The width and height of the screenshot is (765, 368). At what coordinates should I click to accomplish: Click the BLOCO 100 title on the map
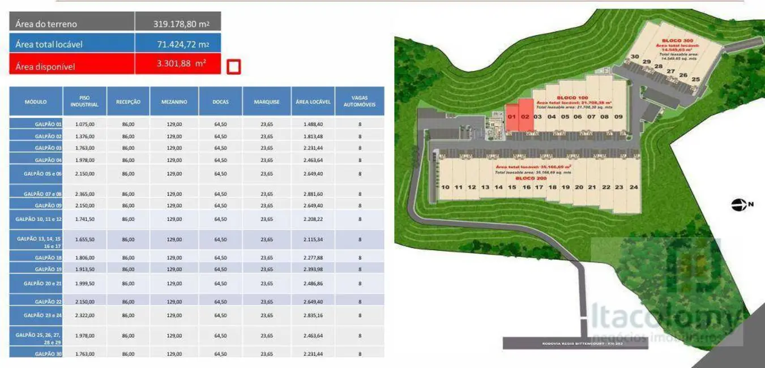click(572, 97)
